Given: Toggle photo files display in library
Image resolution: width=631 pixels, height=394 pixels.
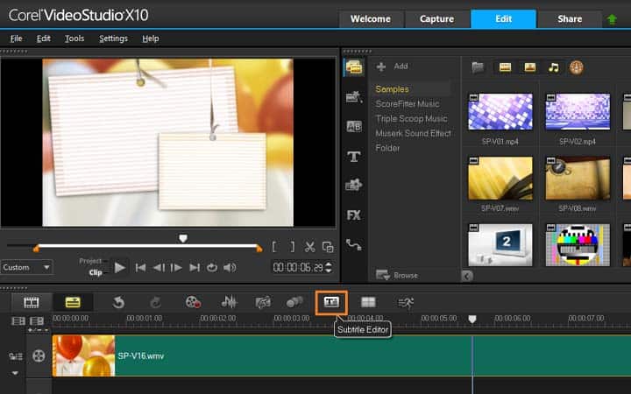Looking at the screenshot, I should 530,67.
